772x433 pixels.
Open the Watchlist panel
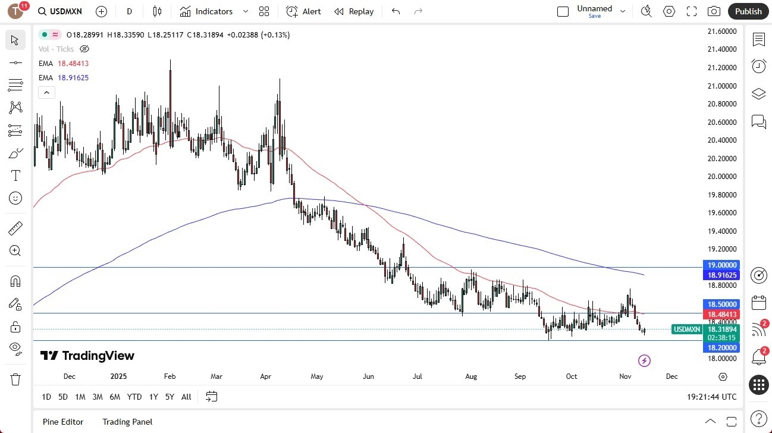click(x=758, y=39)
